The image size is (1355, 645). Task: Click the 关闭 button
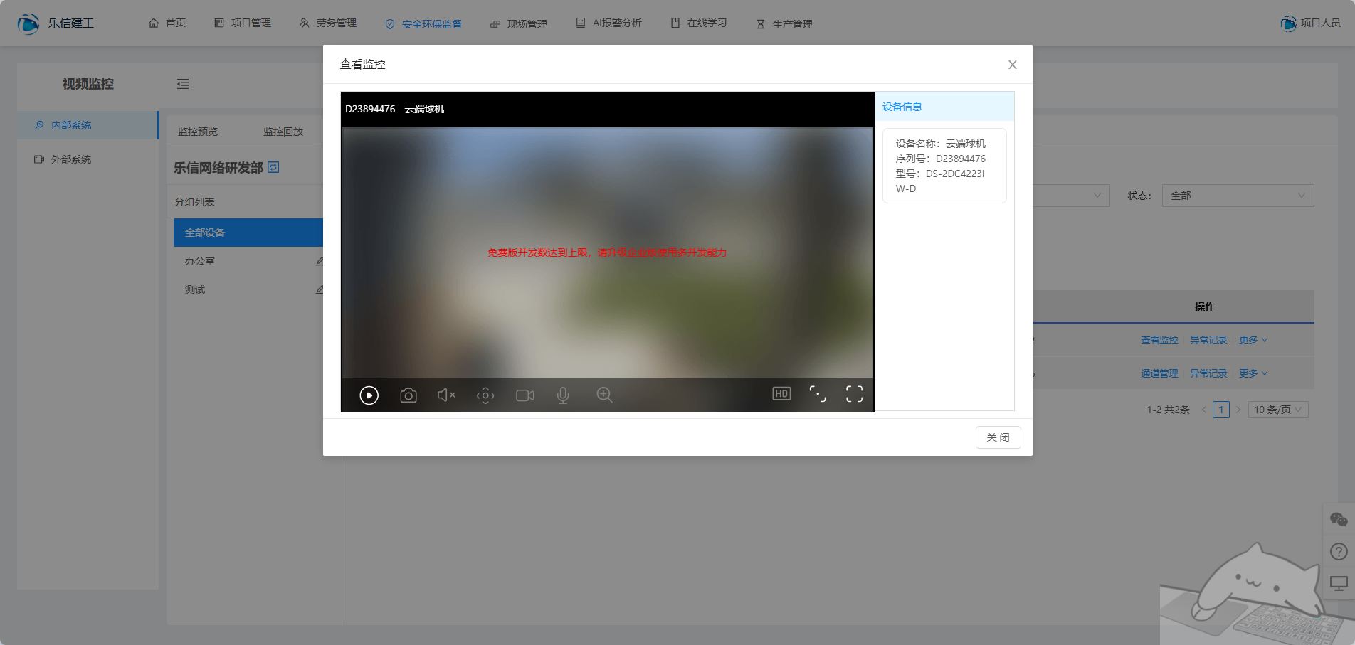[x=998, y=437]
